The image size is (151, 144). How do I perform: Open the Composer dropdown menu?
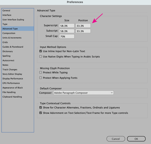(83, 93)
